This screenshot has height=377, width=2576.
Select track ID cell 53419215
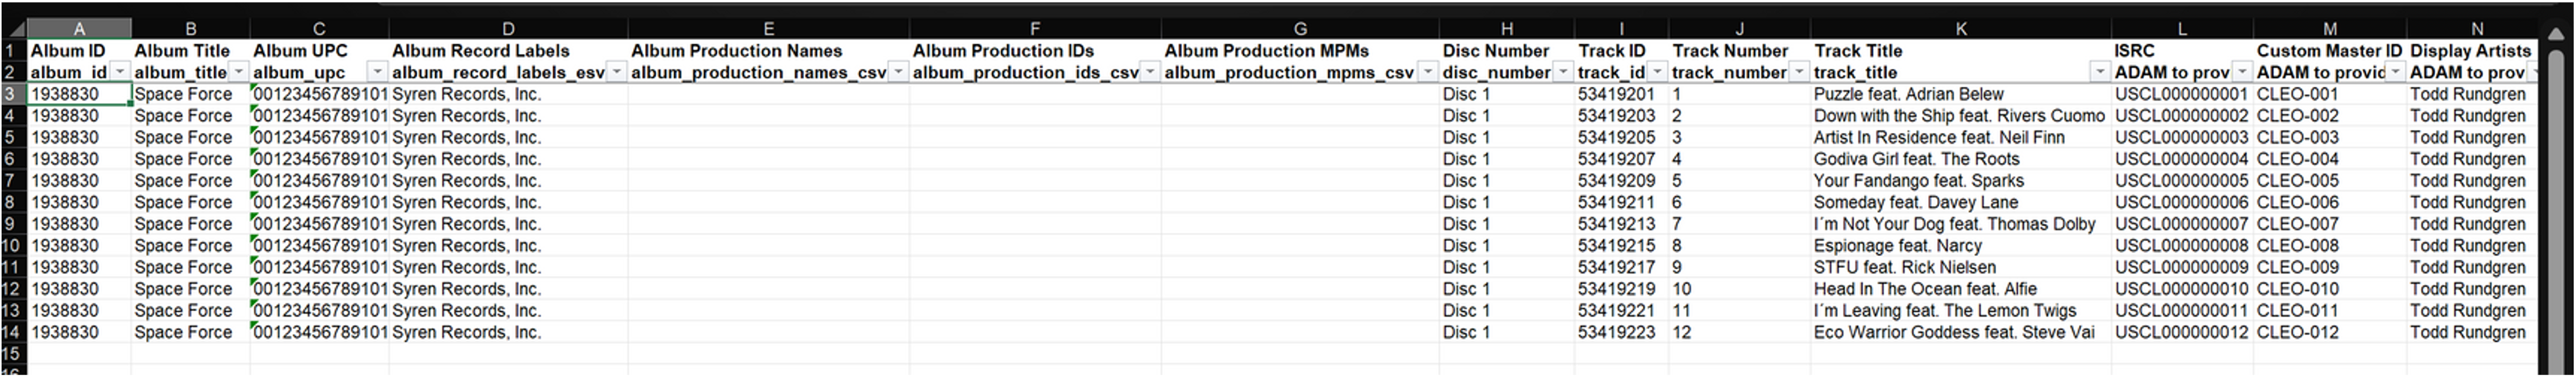[1616, 246]
